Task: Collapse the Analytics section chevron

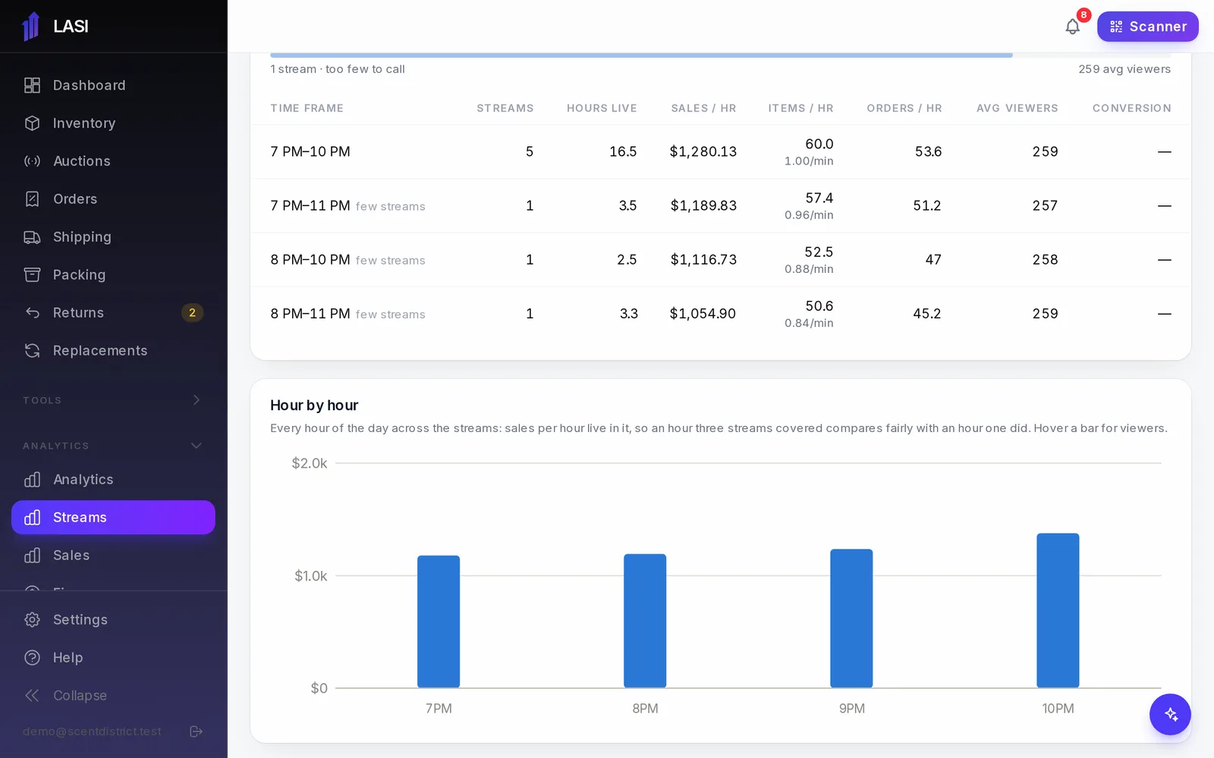Action: point(197,445)
